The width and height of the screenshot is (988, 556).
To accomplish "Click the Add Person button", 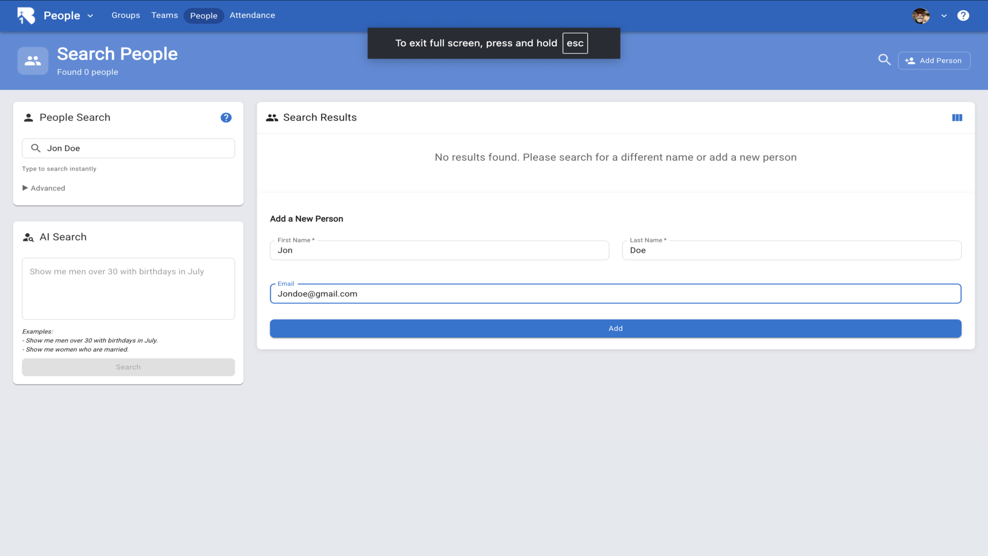I will pyautogui.click(x=933, y=61).
